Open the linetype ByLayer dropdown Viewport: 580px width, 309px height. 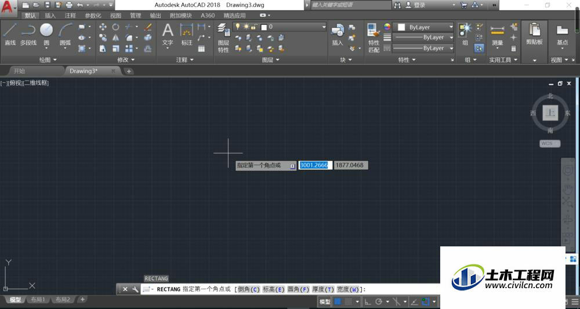coord(423,49)
